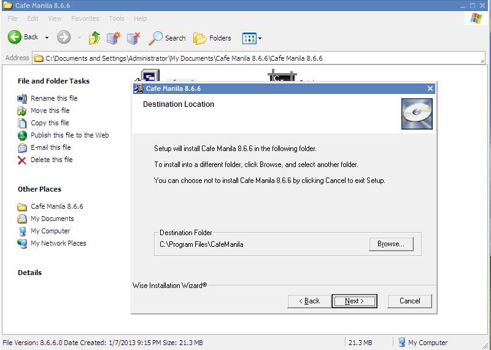Click E-mail this file link
This screenshot has height=350, width=491.
click(x=51, y=147)
